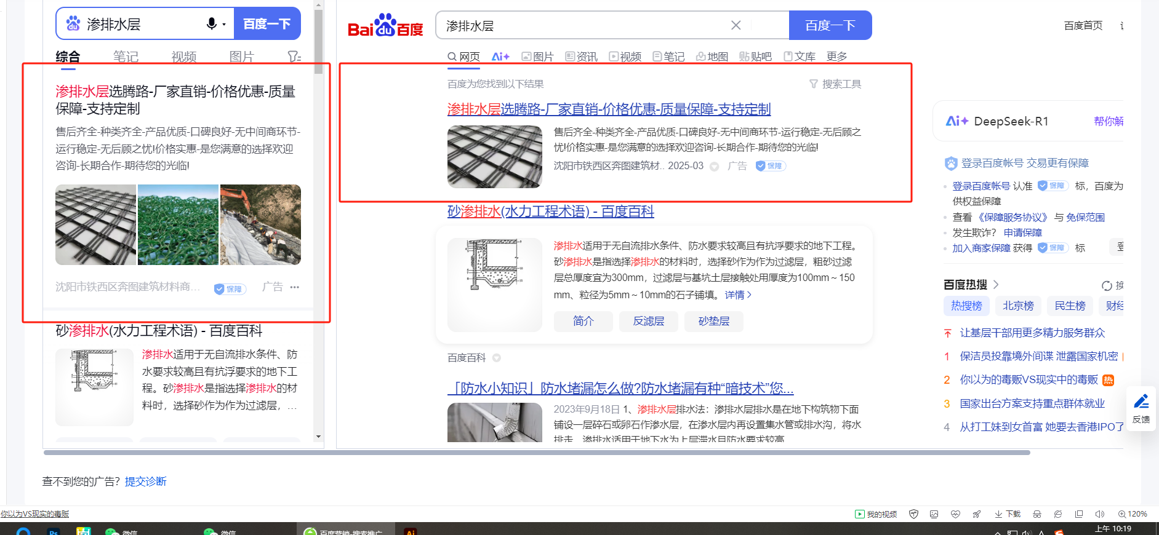Image resolution: width=1159 pixels, height=535 pixels.
Task: Switch to 笔记 tab in mobile preview
Action: [126, 57]
